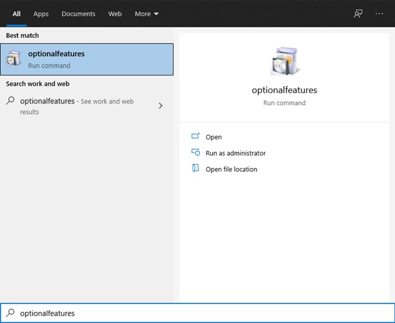
Task: Focus the search box containing optionalfeatures
Action: point(197,313)
